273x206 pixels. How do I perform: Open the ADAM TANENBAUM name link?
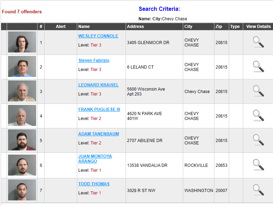pyautogui.click(x=99, y=134)
